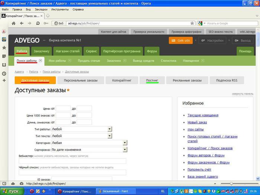260x195 pixels.
Task: Click the Opera home button
Action: click(x=14, y=23)
